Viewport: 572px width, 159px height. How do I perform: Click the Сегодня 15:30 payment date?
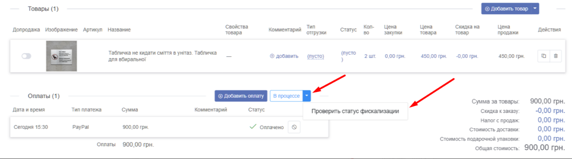[31, 127]
